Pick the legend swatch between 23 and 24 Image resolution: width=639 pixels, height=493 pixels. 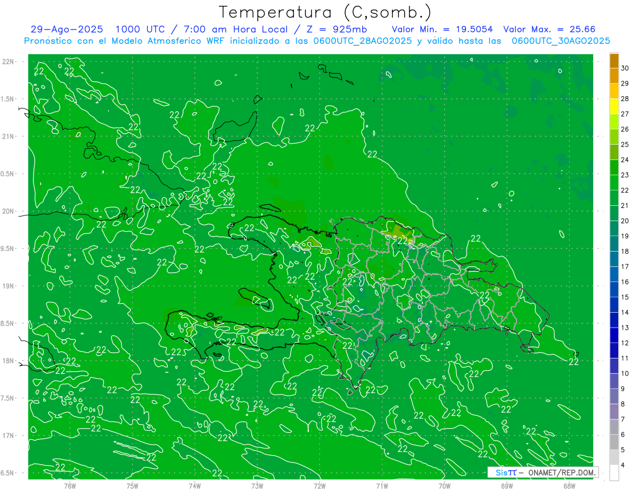614,167
